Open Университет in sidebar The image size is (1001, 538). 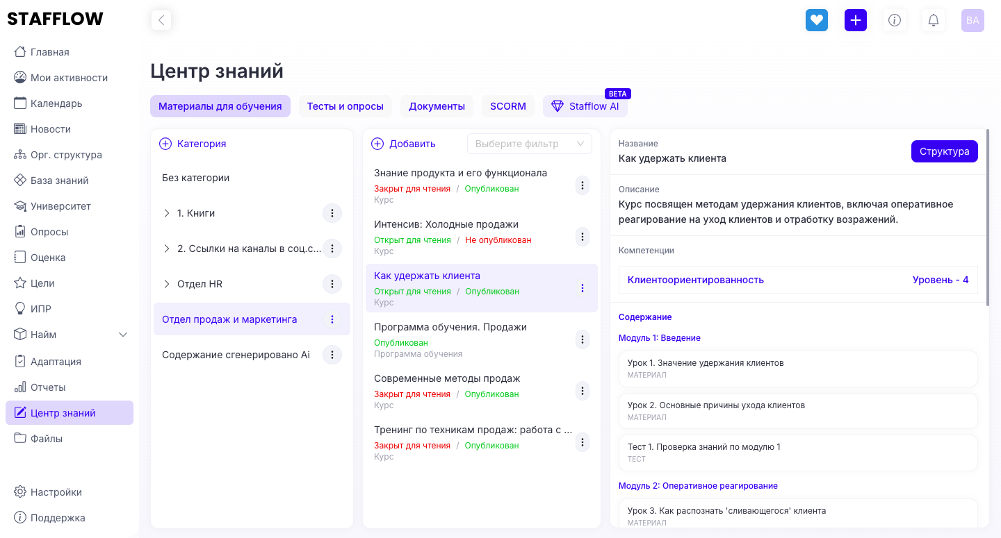(x=70, y=206)
